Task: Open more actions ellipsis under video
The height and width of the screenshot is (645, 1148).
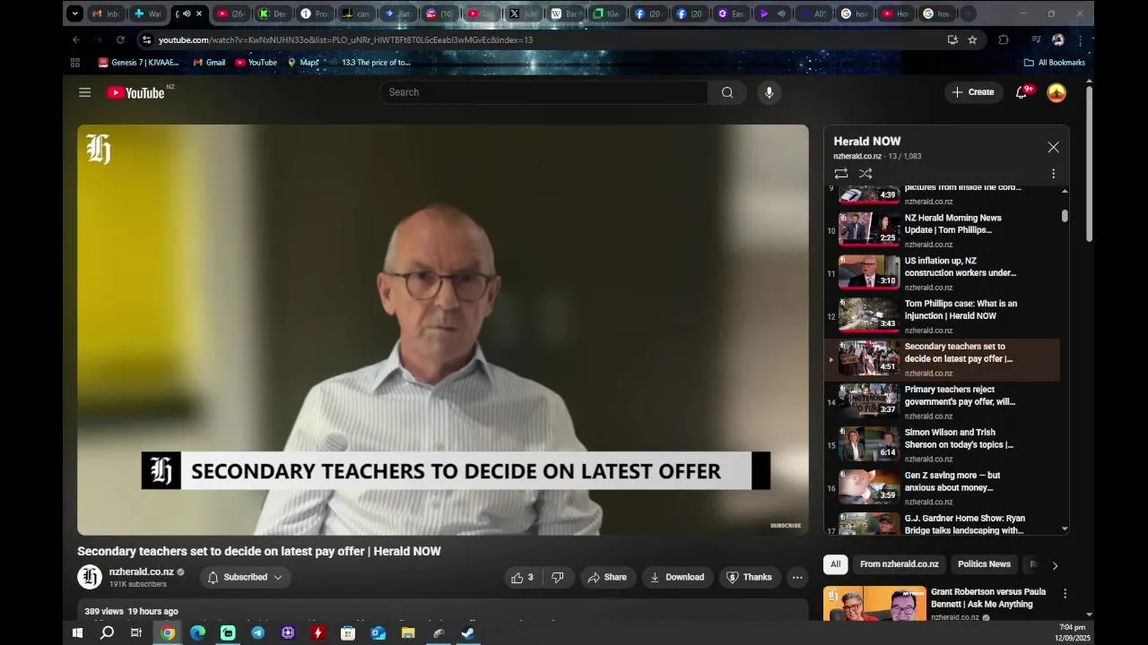Action: pyautogui.click(x=797, y=577)
